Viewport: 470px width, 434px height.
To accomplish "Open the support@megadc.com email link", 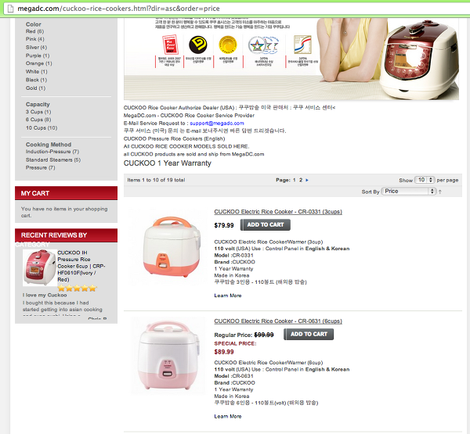I will tap(217, 124).
